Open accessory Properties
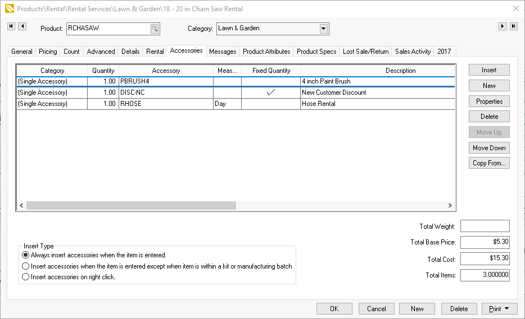This screenshot has height=319, width=525. pyautogui.click(x=489, y=101)
